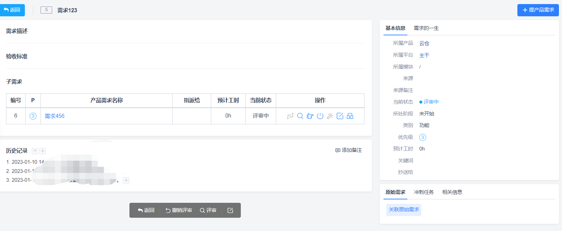562x231 pixels.
Task: Click the pencil edit icon for 需求456
Action: [x=340, y=116]
